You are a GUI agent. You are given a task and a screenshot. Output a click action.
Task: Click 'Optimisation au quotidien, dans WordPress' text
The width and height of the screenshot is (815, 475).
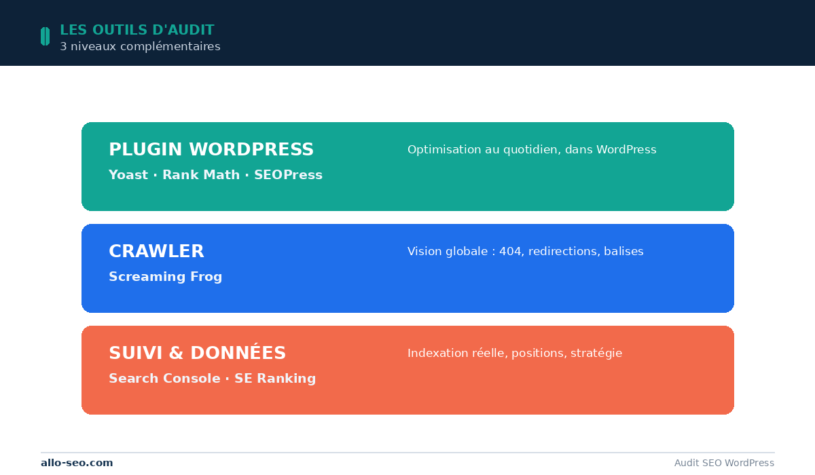pos(532,150)
